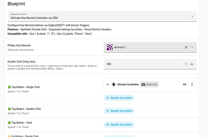Click the 'Compatible with:' description line

click(50, 34)
